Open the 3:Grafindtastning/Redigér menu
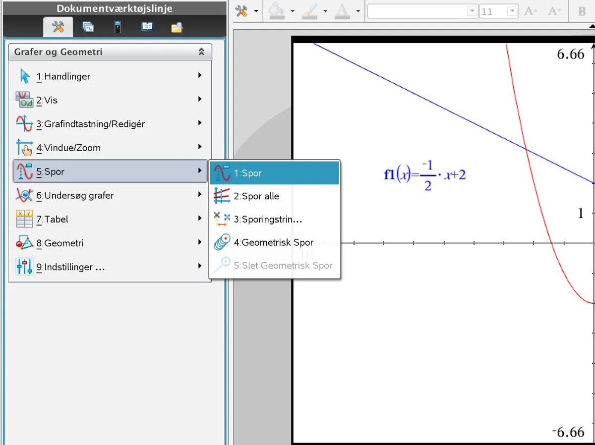 tap(110, 124)
